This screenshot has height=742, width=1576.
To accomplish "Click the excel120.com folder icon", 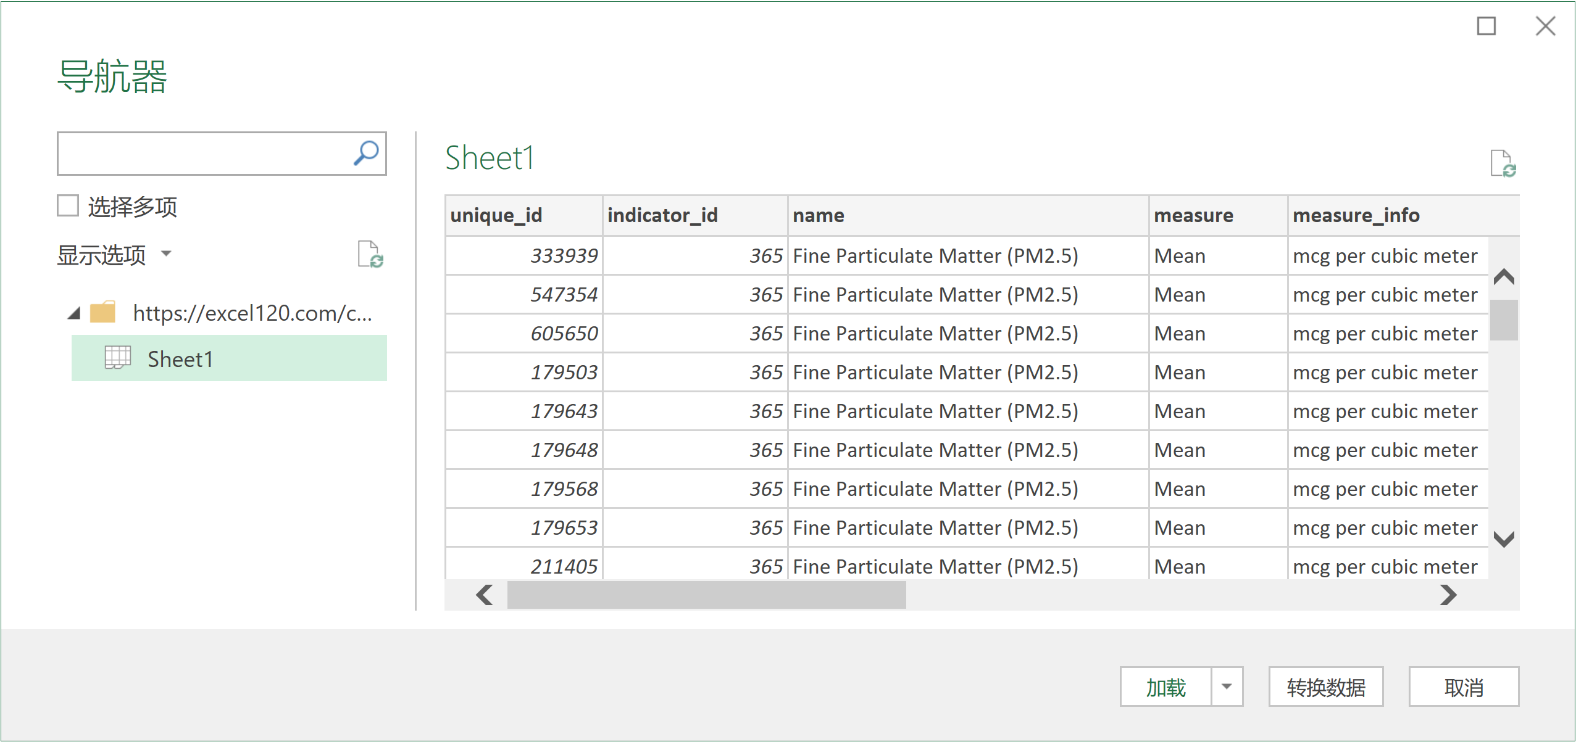I will [102, 313].
